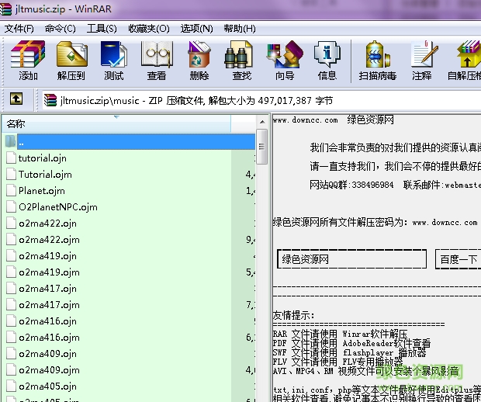The width and height of the screenshot is (481, 402).
Task: Click the Self-extract (自解压) toolbar icon
Action: pos(464,61)
